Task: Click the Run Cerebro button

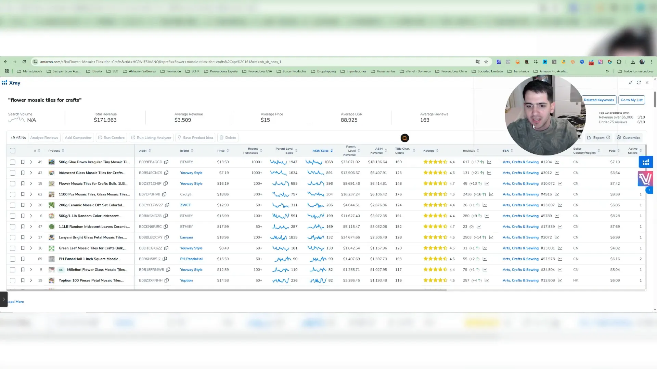Action: click(111, 138)
